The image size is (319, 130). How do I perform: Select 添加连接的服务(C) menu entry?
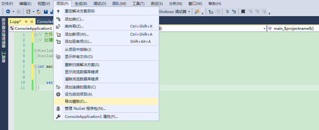[x=106, y=87]
